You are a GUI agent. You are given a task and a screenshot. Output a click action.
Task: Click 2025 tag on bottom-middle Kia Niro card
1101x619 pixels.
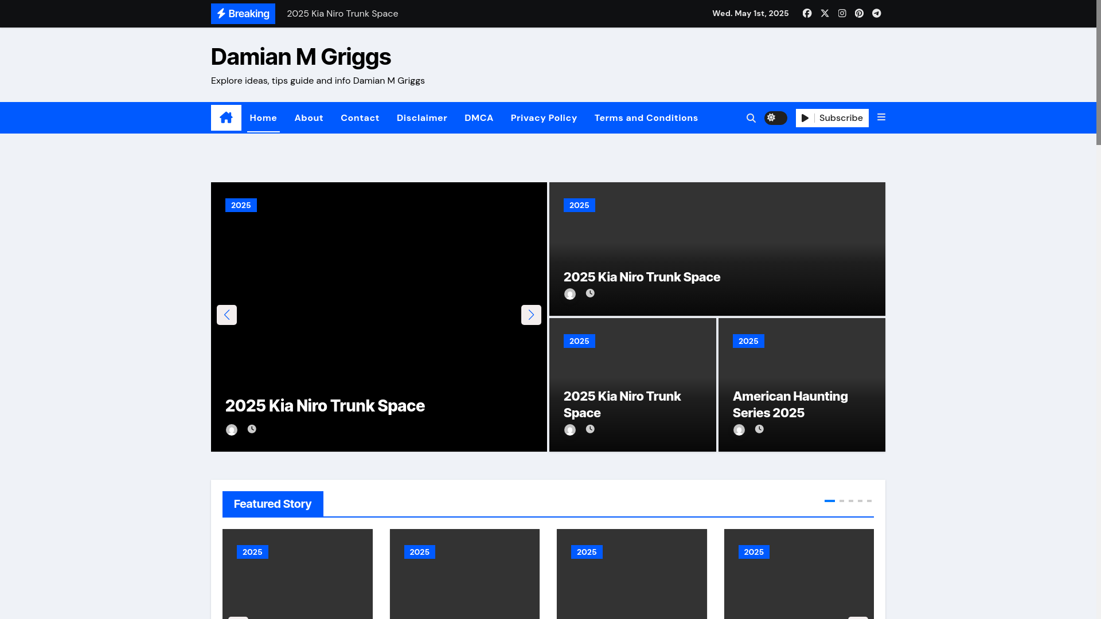click(579, 341)
